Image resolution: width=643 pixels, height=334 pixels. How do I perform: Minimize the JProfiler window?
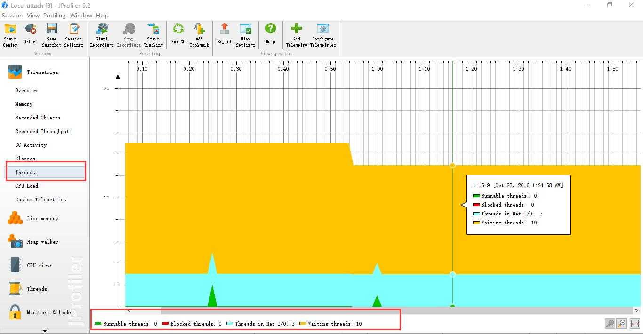588,5
